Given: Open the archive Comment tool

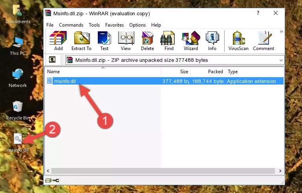Looking at the screenshot, I should click(x=264, y=41).
